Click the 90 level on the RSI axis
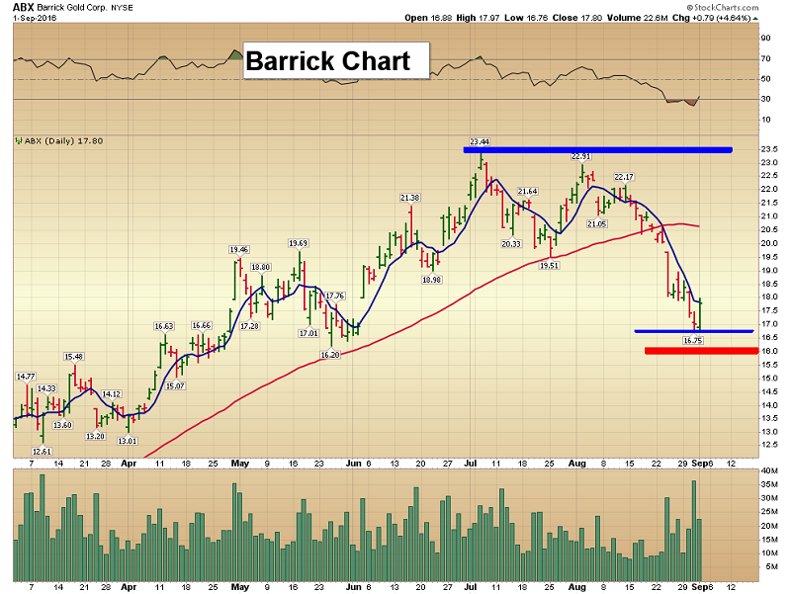 pos(766,38)
